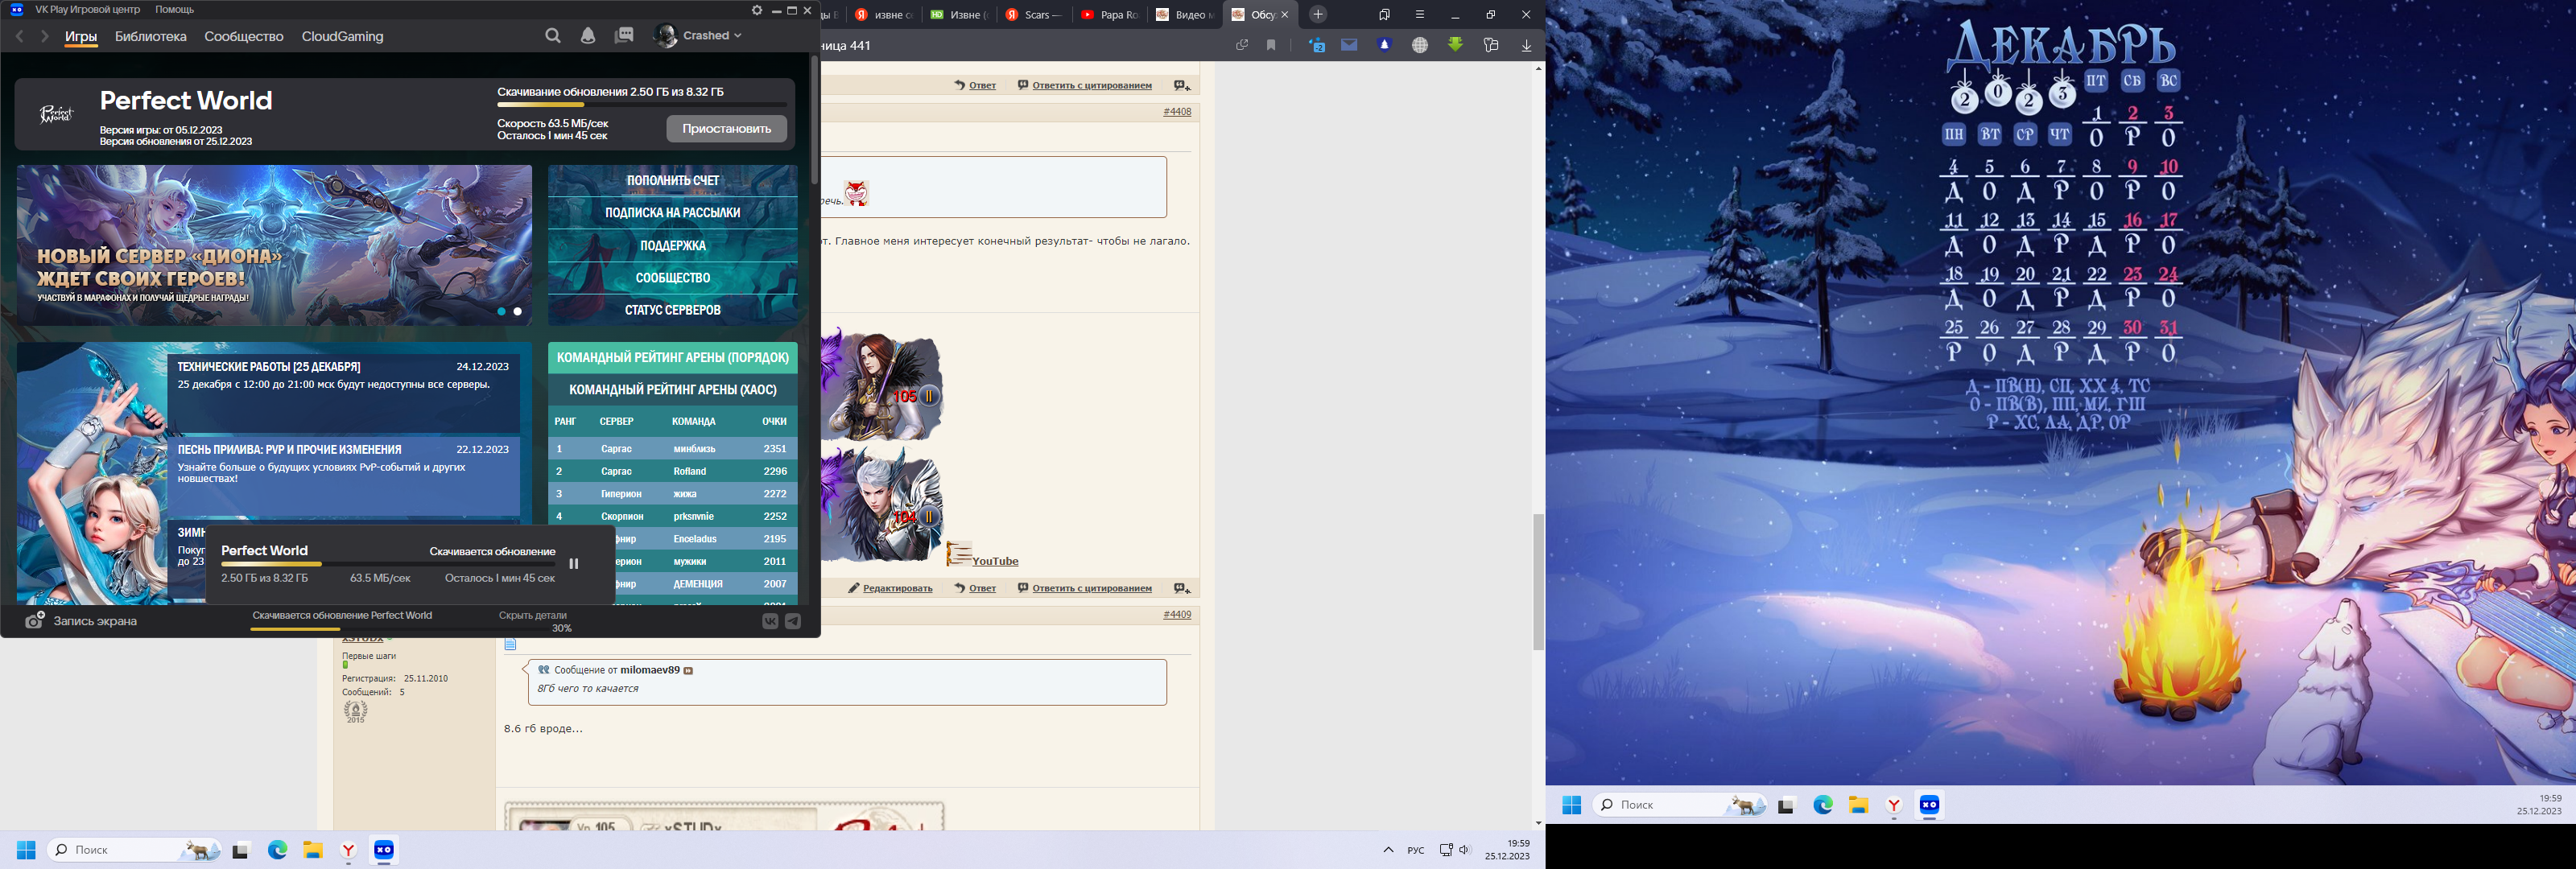The image size is (2576, 869).
Task: Pause download in Perfect World popup
Action: coord(574,564)
